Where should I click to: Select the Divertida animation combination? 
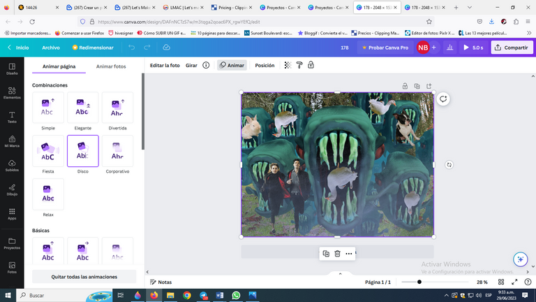[x=117, y=108]
